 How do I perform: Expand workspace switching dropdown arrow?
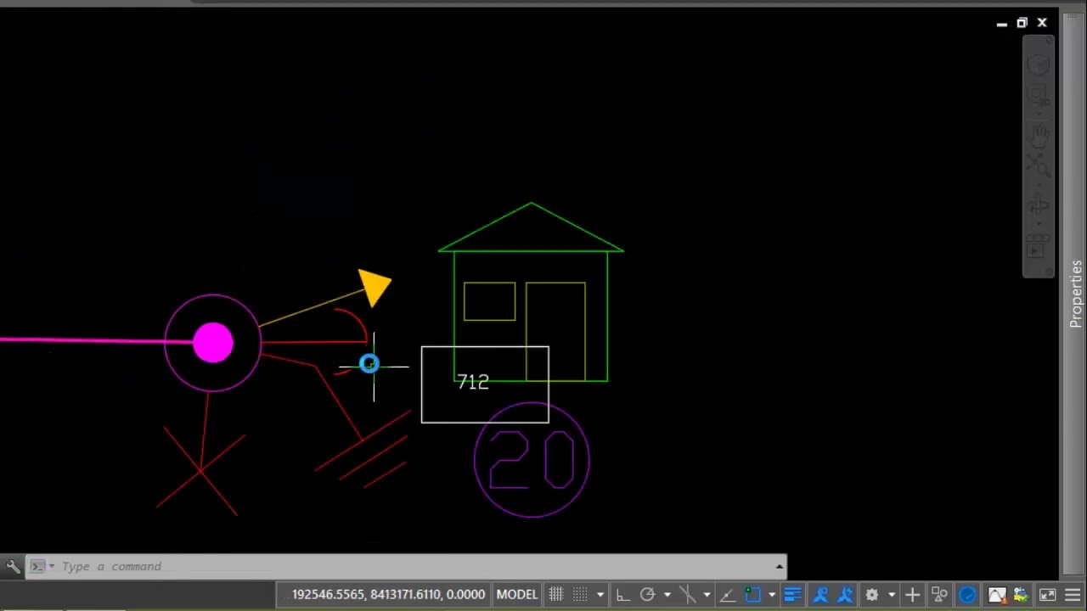[891, 595]
